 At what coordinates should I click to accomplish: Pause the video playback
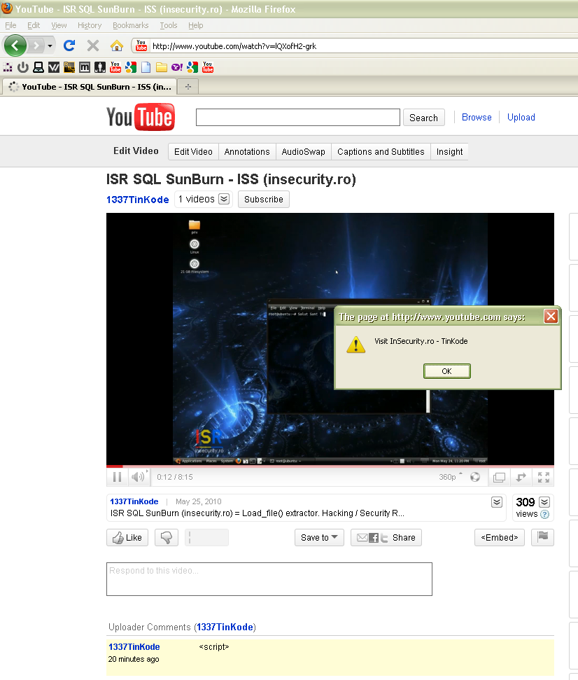click(117, 477)
